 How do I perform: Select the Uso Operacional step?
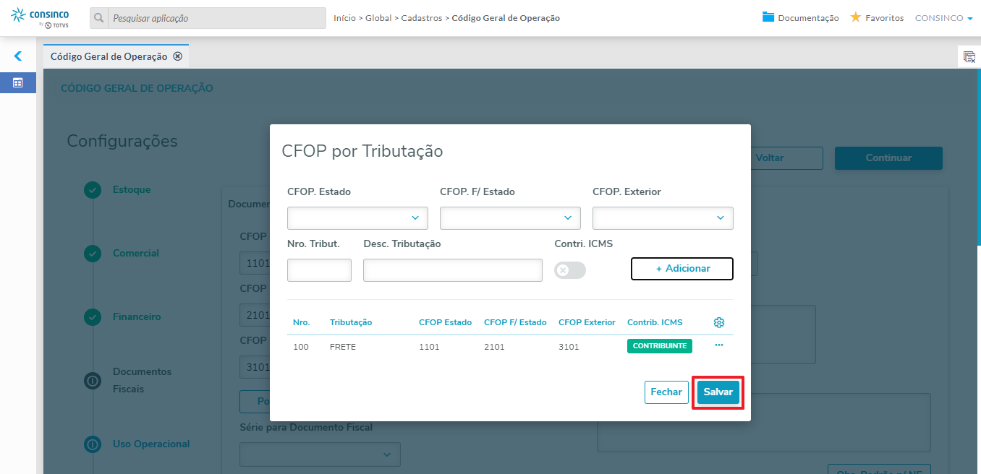[151, 444]
